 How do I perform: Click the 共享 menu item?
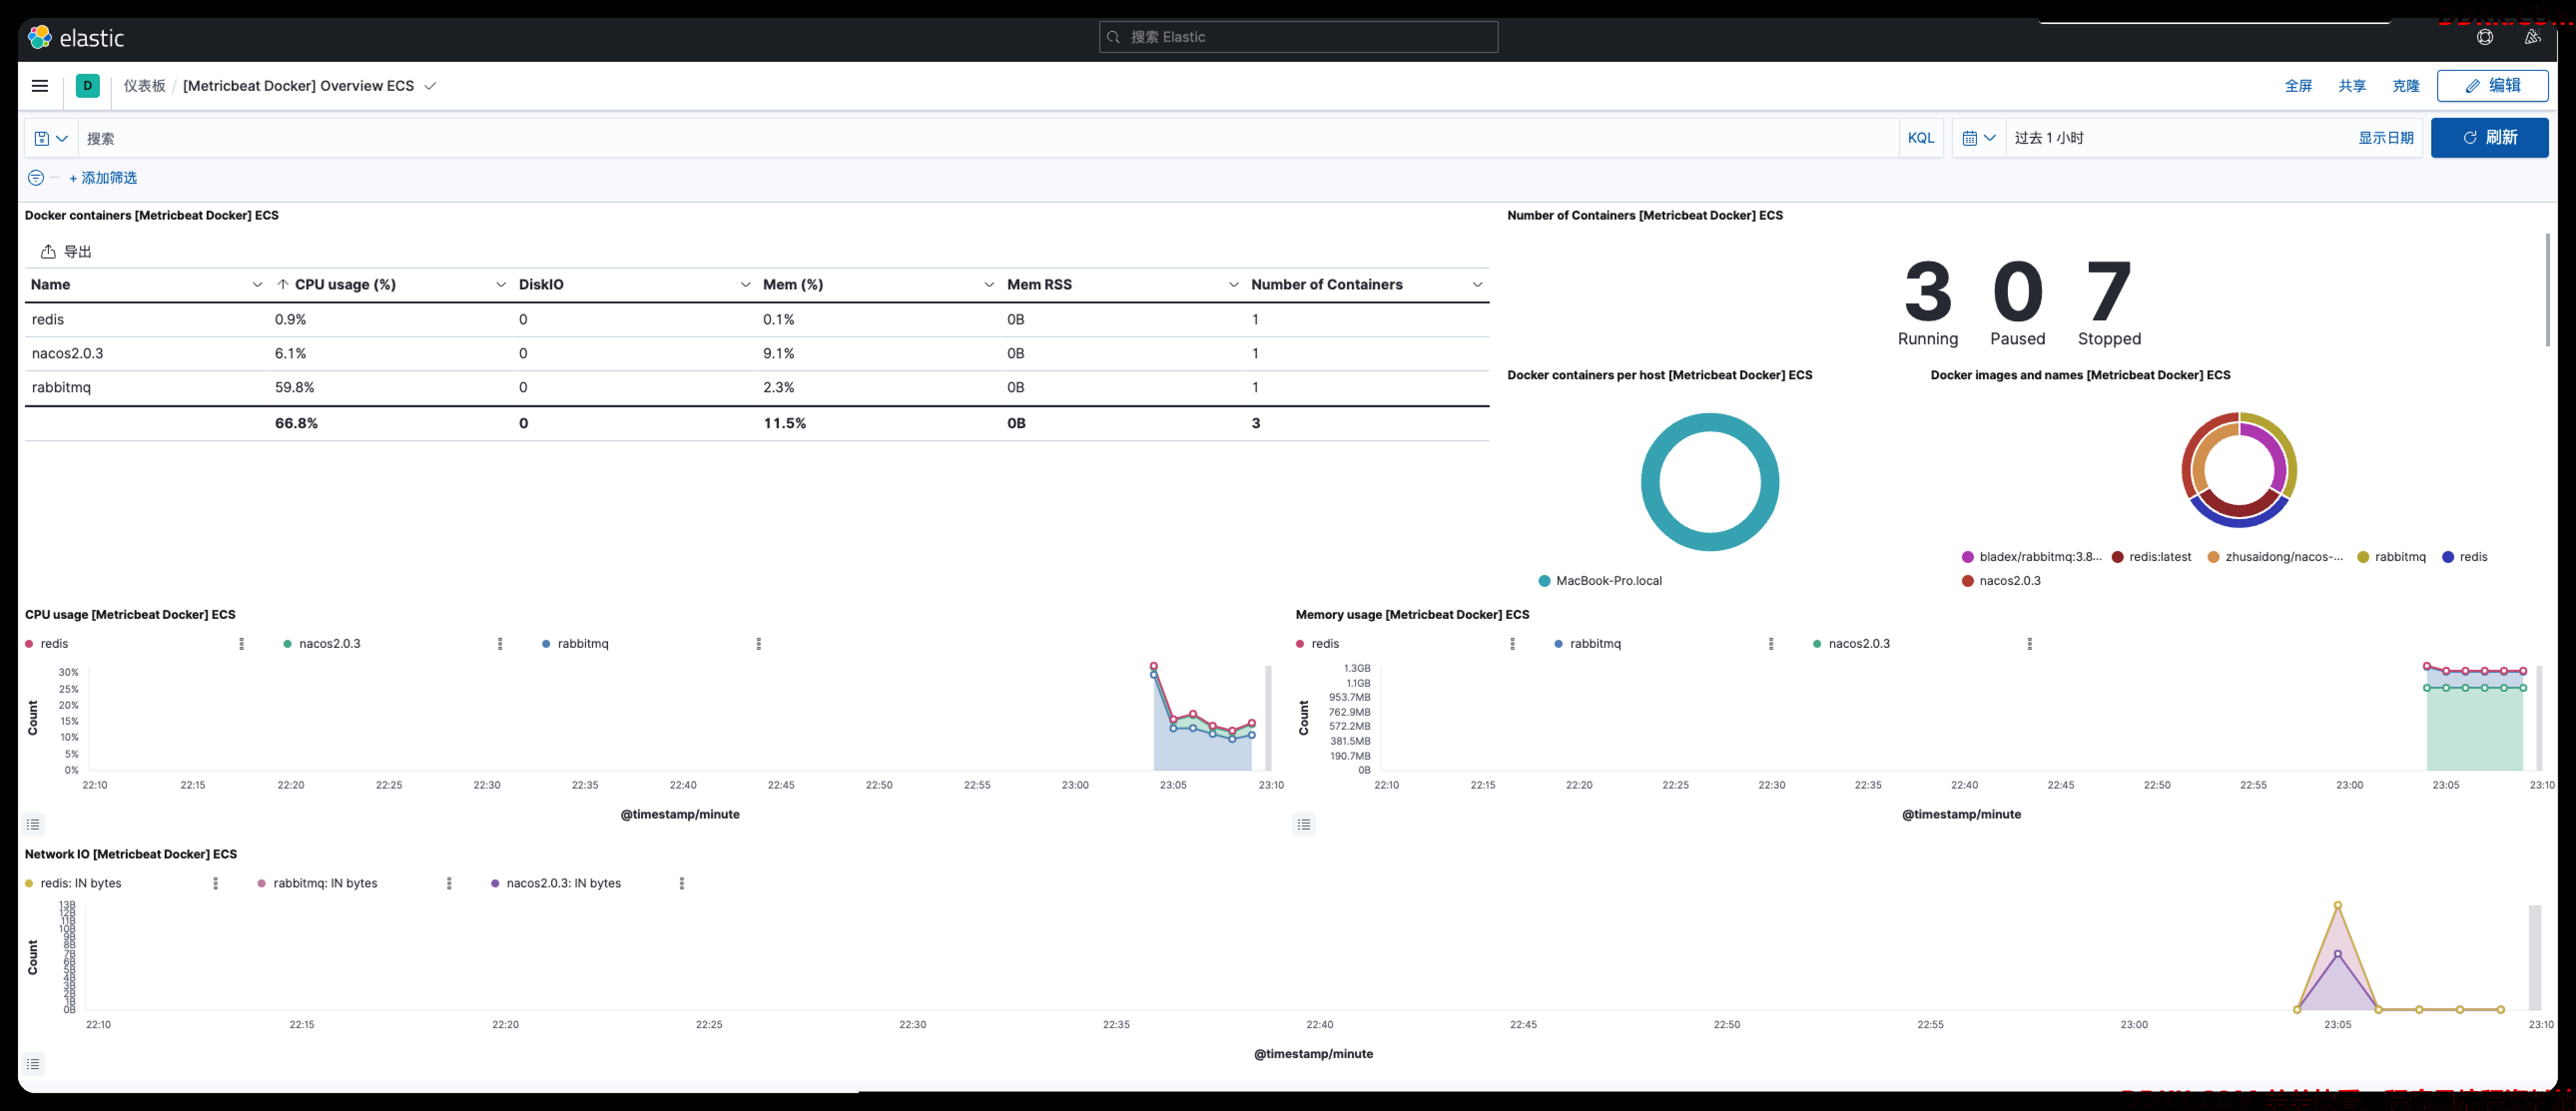(2352, 86)
